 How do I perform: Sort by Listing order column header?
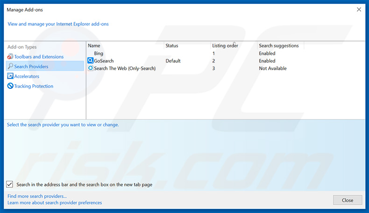point(225,46)
